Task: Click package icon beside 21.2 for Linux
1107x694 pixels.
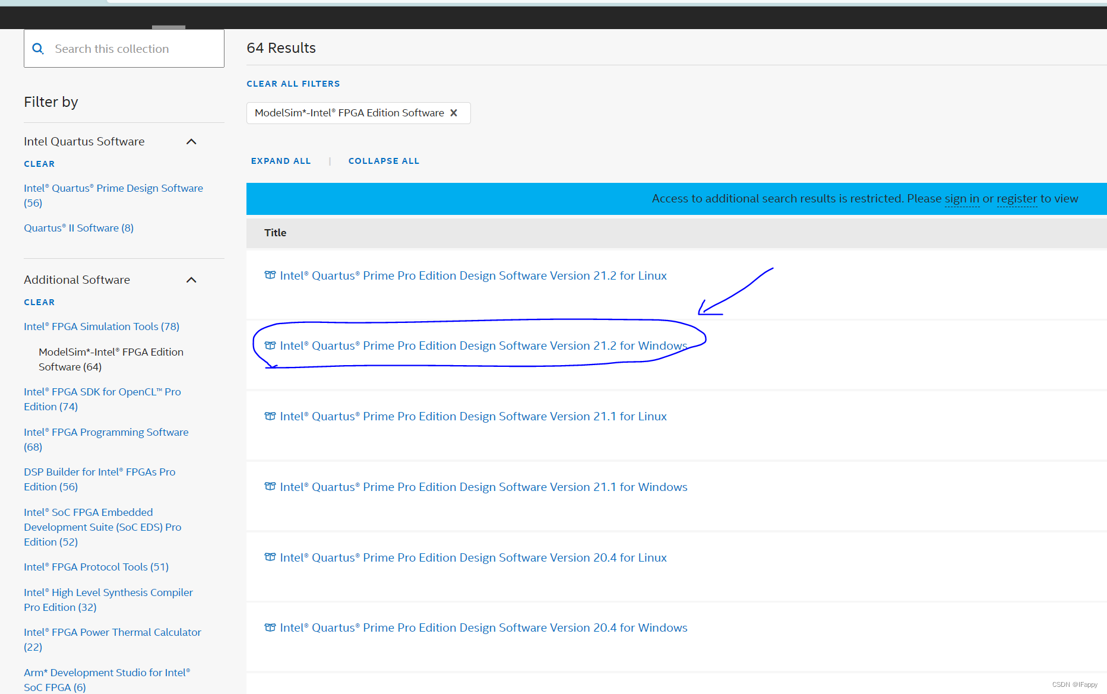Action: pyautogui.click(x=270, y=275)
